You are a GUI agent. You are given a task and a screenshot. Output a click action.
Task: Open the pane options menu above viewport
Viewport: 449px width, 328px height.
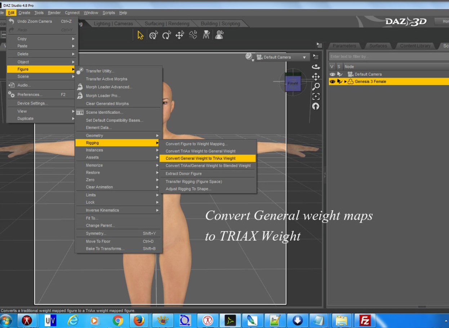pos(319,45)
